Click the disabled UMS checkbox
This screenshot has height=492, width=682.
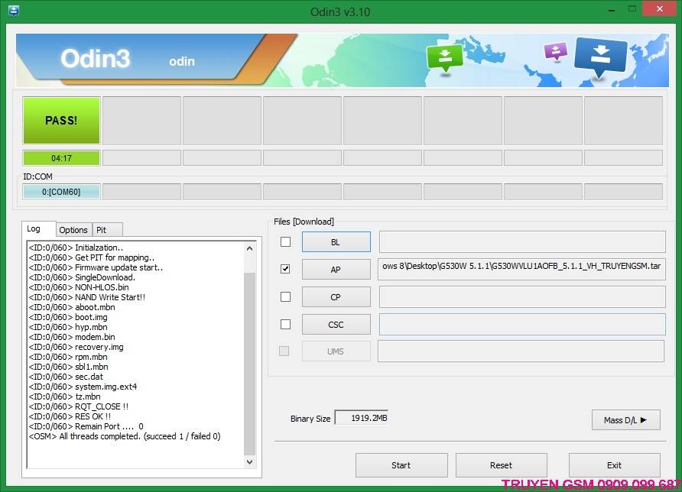[x=284, y=351]
